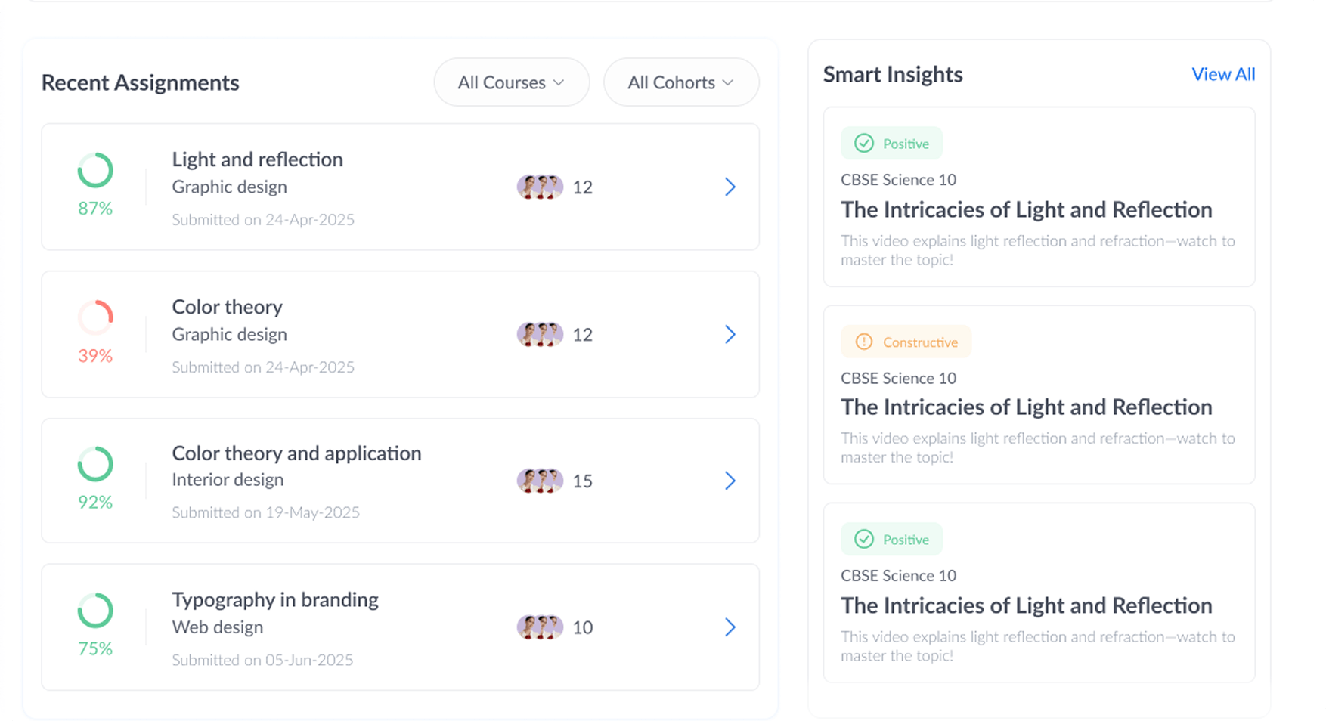The height and width of the screenshot is (721, 1326).
Task: Expand Typography in branding row arrow
Action: click(730, 627)
